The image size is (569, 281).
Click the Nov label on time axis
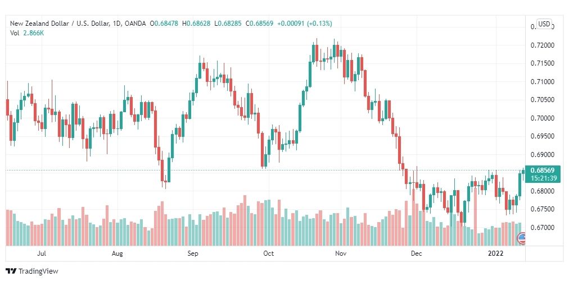pos(341,254)
